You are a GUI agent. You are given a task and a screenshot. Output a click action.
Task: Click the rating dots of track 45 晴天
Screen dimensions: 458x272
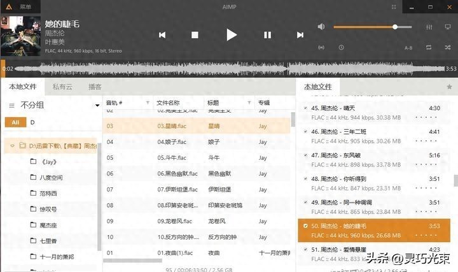tap(426, 118)
